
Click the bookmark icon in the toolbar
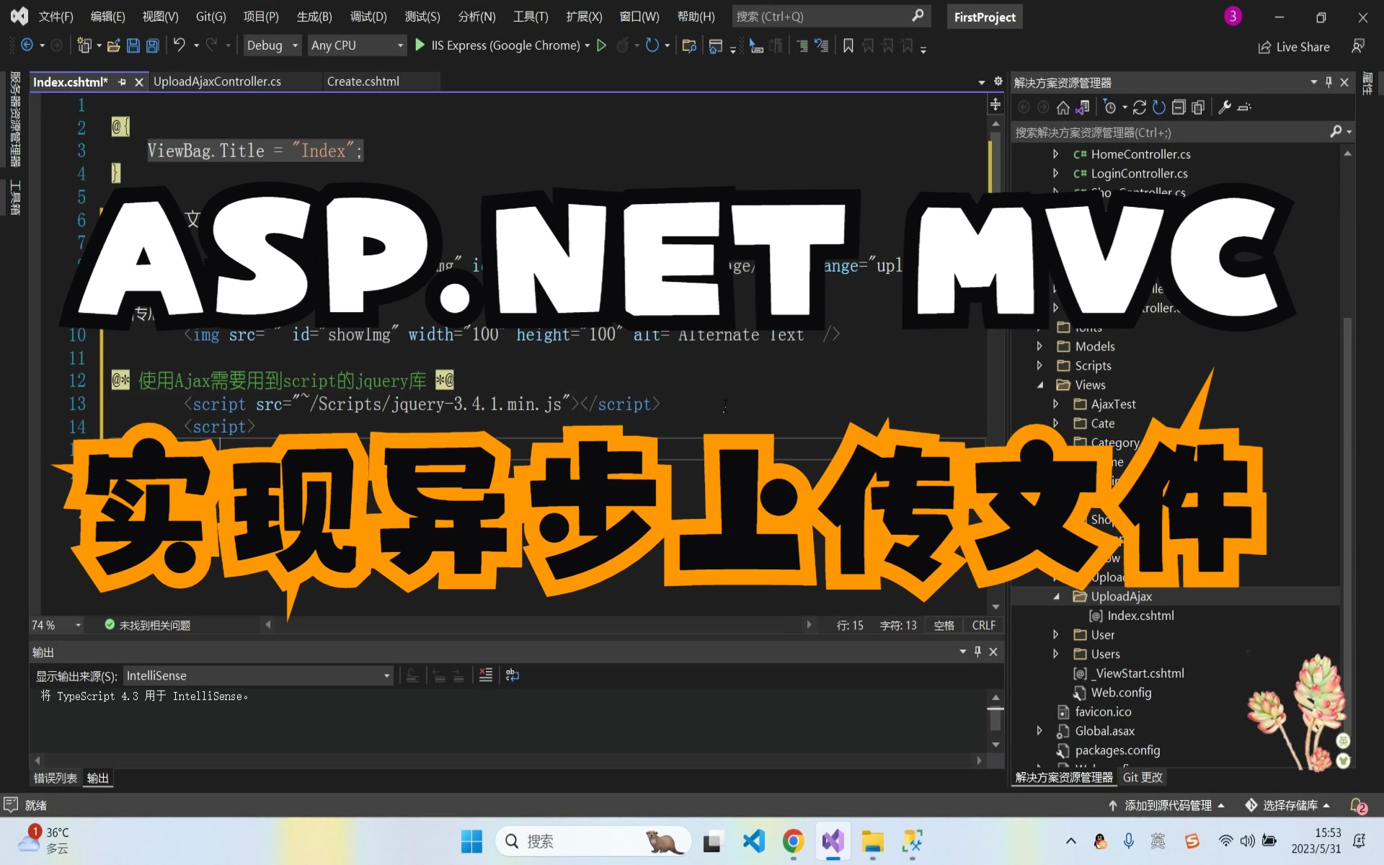(x=848, y=46)
